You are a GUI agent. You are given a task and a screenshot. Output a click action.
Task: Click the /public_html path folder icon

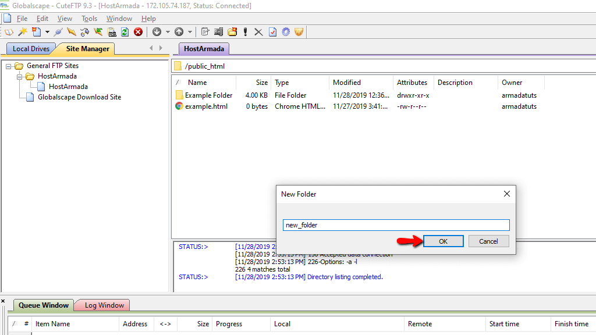(178, 66)
